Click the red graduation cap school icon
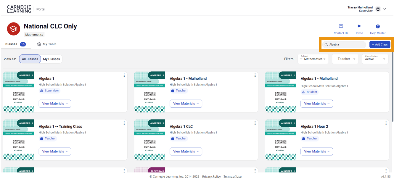 pos(13,29)
